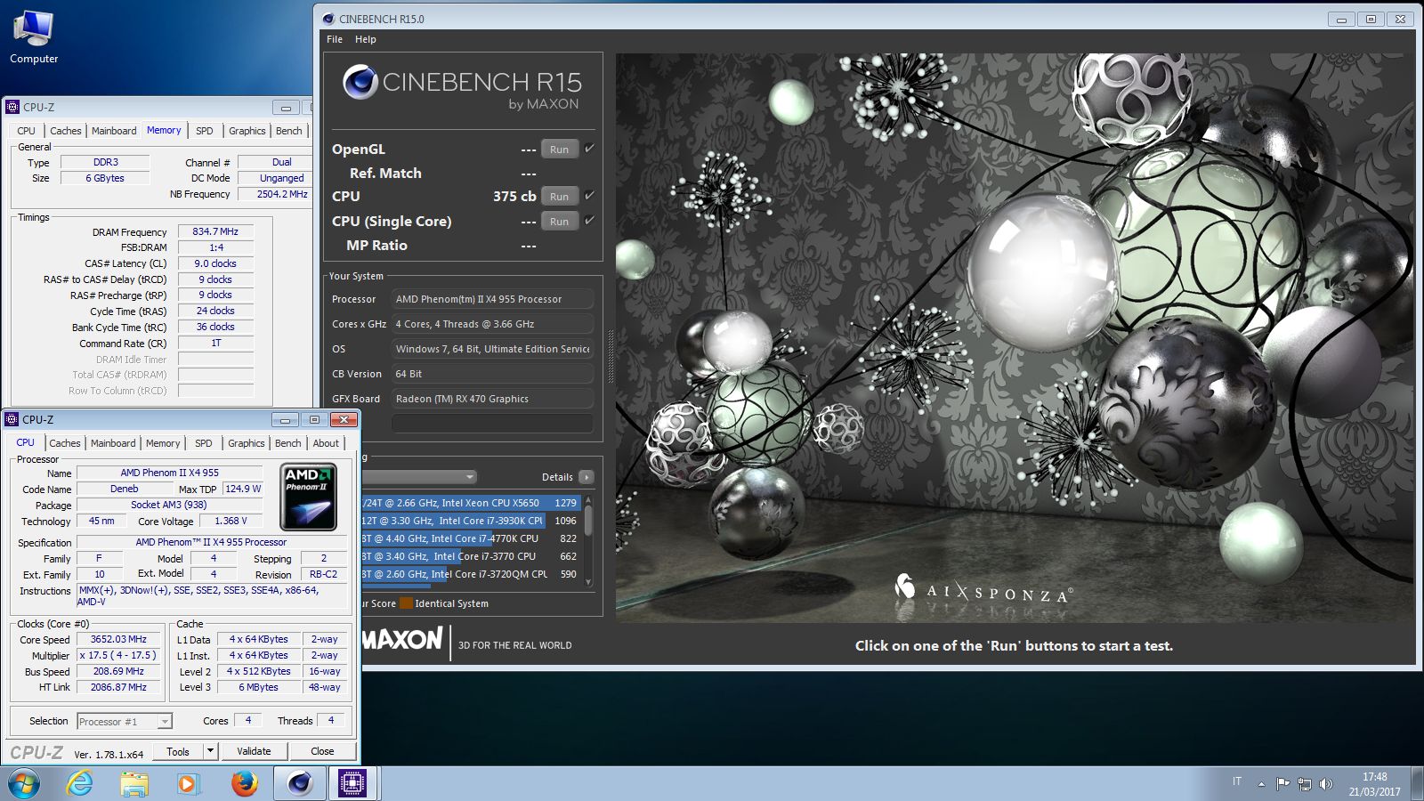Click the Cinebench logo icon in the title bar
The width and height of the screenshot is (1424, 801).
tap(328, 19)
